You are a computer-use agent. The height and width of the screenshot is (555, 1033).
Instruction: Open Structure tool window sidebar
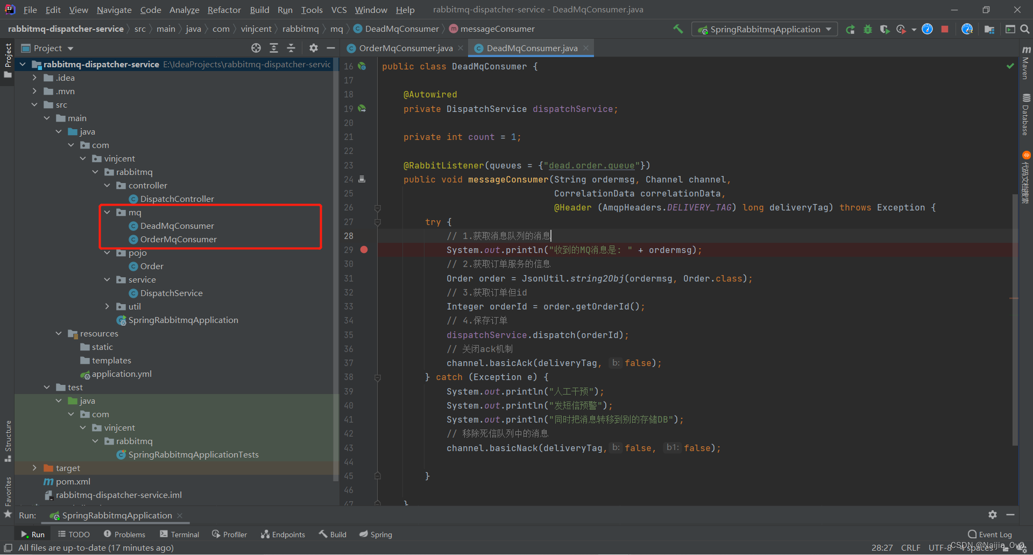pos(8,440)
